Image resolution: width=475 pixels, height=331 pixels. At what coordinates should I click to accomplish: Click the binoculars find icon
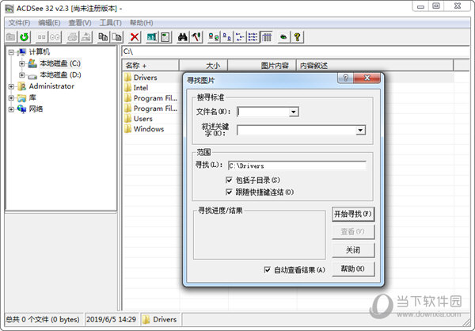tap(182, 37)
